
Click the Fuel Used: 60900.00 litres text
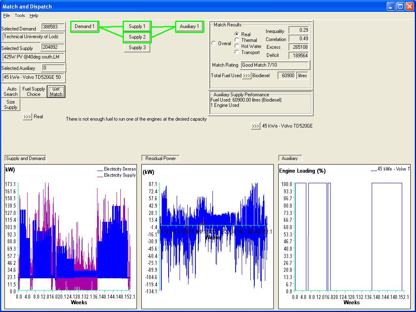(246, 100)
